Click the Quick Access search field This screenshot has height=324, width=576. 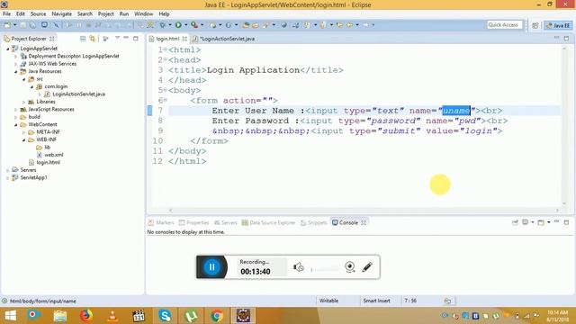[504, 25]
